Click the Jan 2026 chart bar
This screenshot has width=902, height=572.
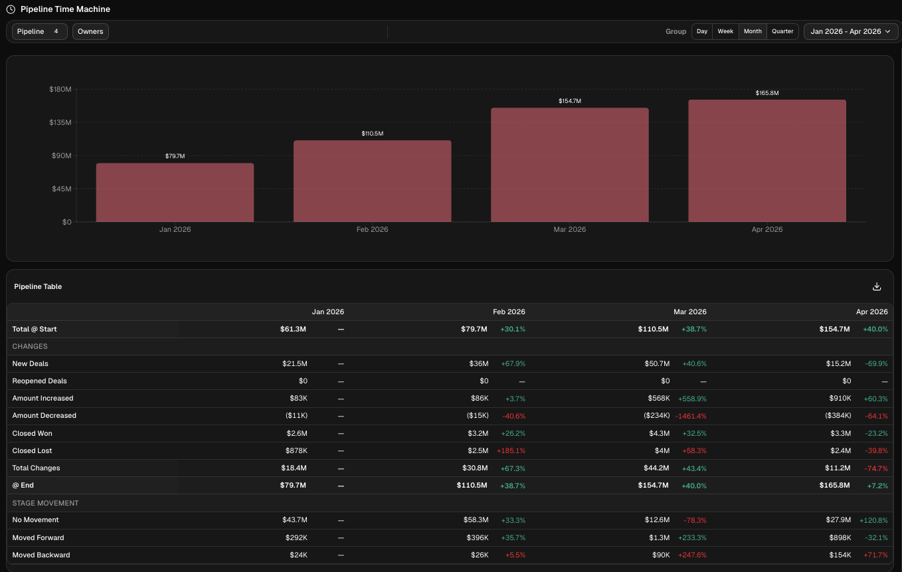175,193
